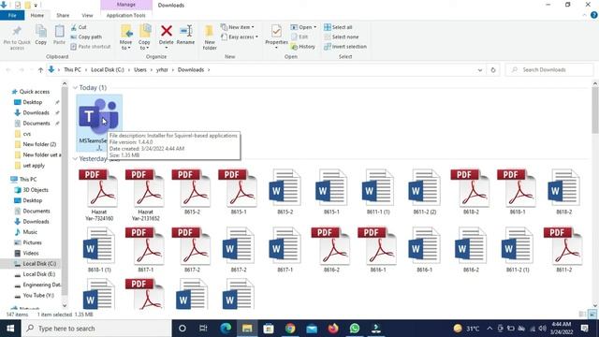
Task: Expand New item dropdown
Action: pos(238,27)
